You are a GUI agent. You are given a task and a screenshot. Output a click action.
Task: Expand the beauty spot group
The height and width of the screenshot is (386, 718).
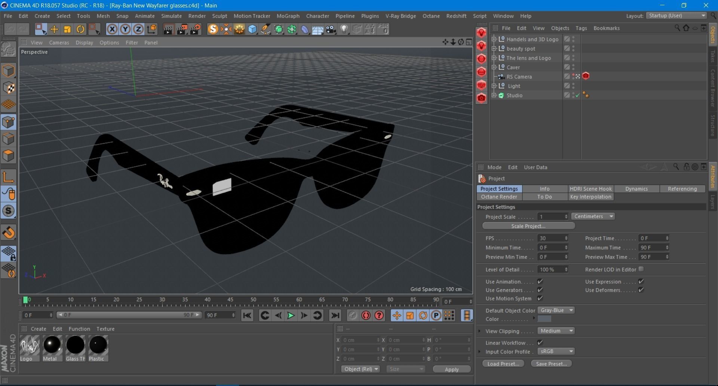click(494, 48)
